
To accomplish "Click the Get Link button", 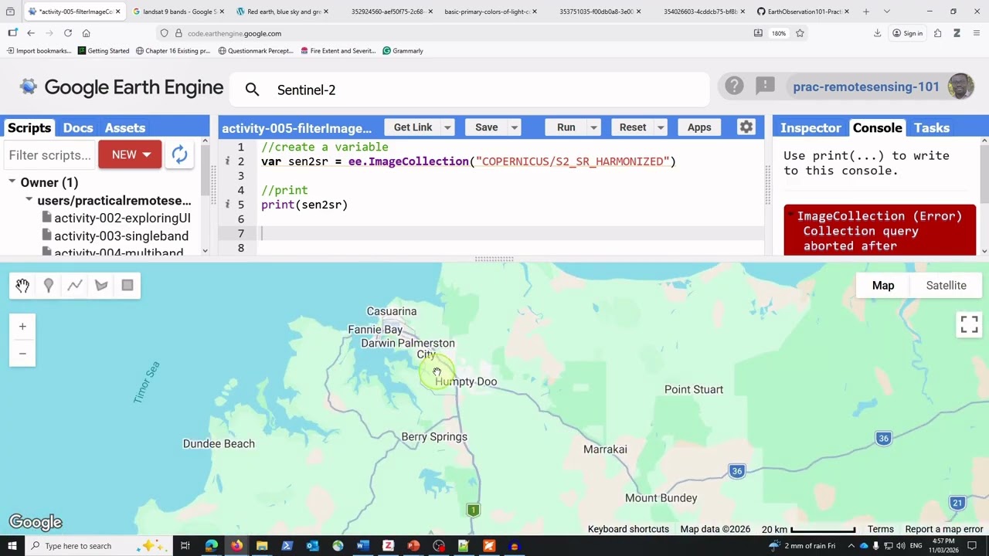I will click(413, 127).
